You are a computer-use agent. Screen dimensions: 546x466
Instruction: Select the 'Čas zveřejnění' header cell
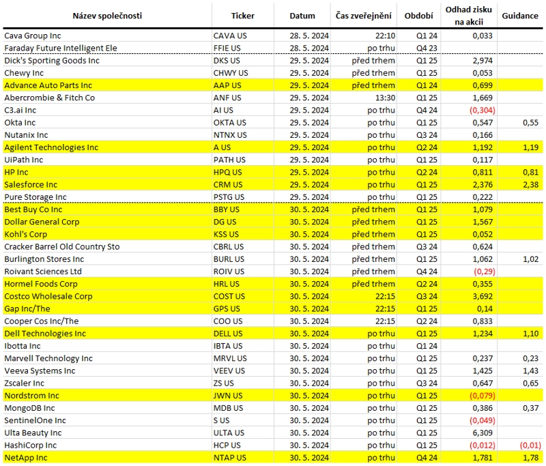pos(363,16)
